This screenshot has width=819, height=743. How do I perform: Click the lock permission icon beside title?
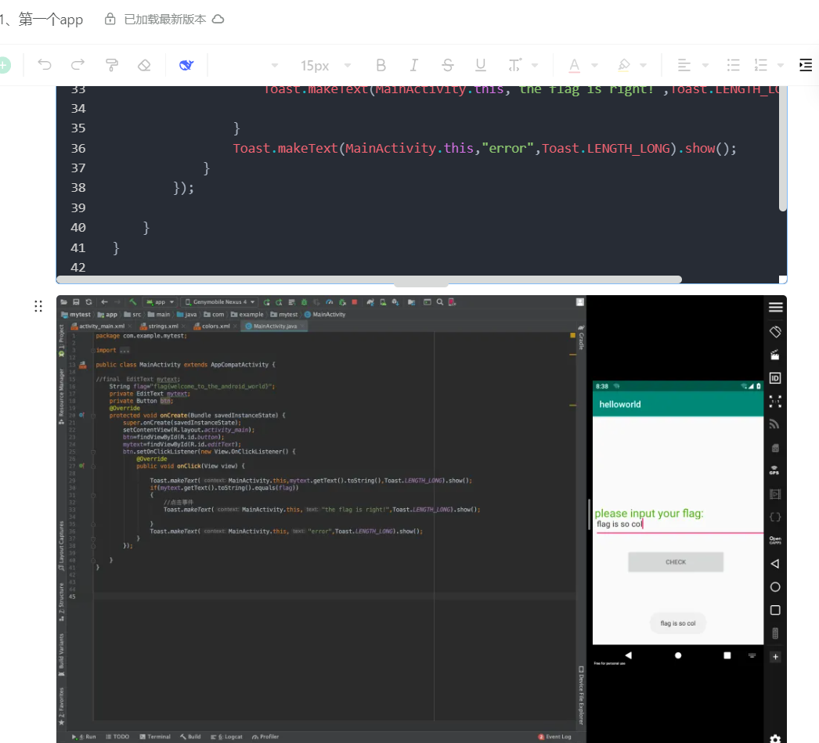110,19
